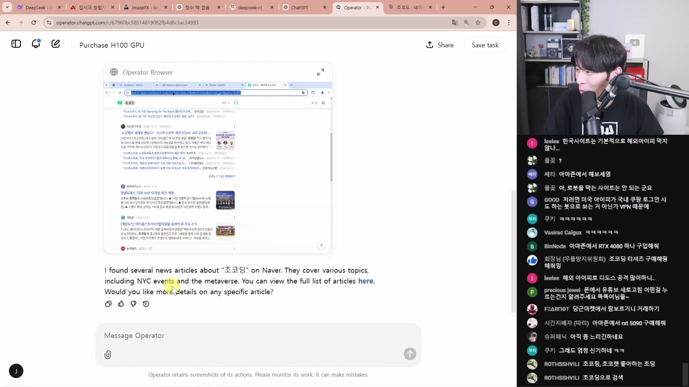This screenshot has width=689, height=387.
Task: Click leelee's chat message about 한국사이트
Action: coord(605,144)
